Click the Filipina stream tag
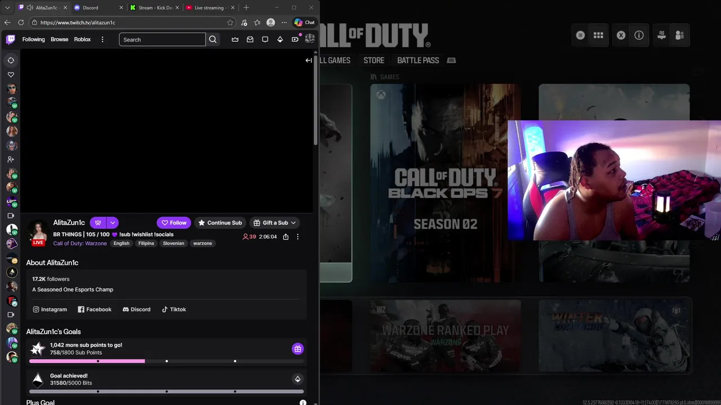Screen dimensions: 721x405 pyautogui.click(x=146, y=244)
